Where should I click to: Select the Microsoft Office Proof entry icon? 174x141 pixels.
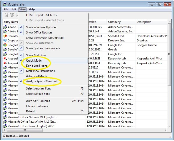click(5, 126)
